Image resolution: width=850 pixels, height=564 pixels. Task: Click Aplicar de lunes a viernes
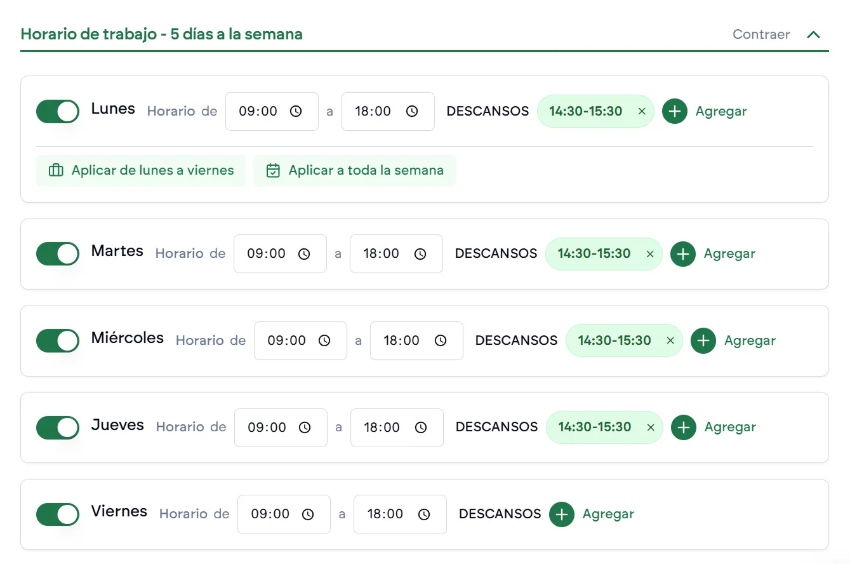[x=140, y=170]
